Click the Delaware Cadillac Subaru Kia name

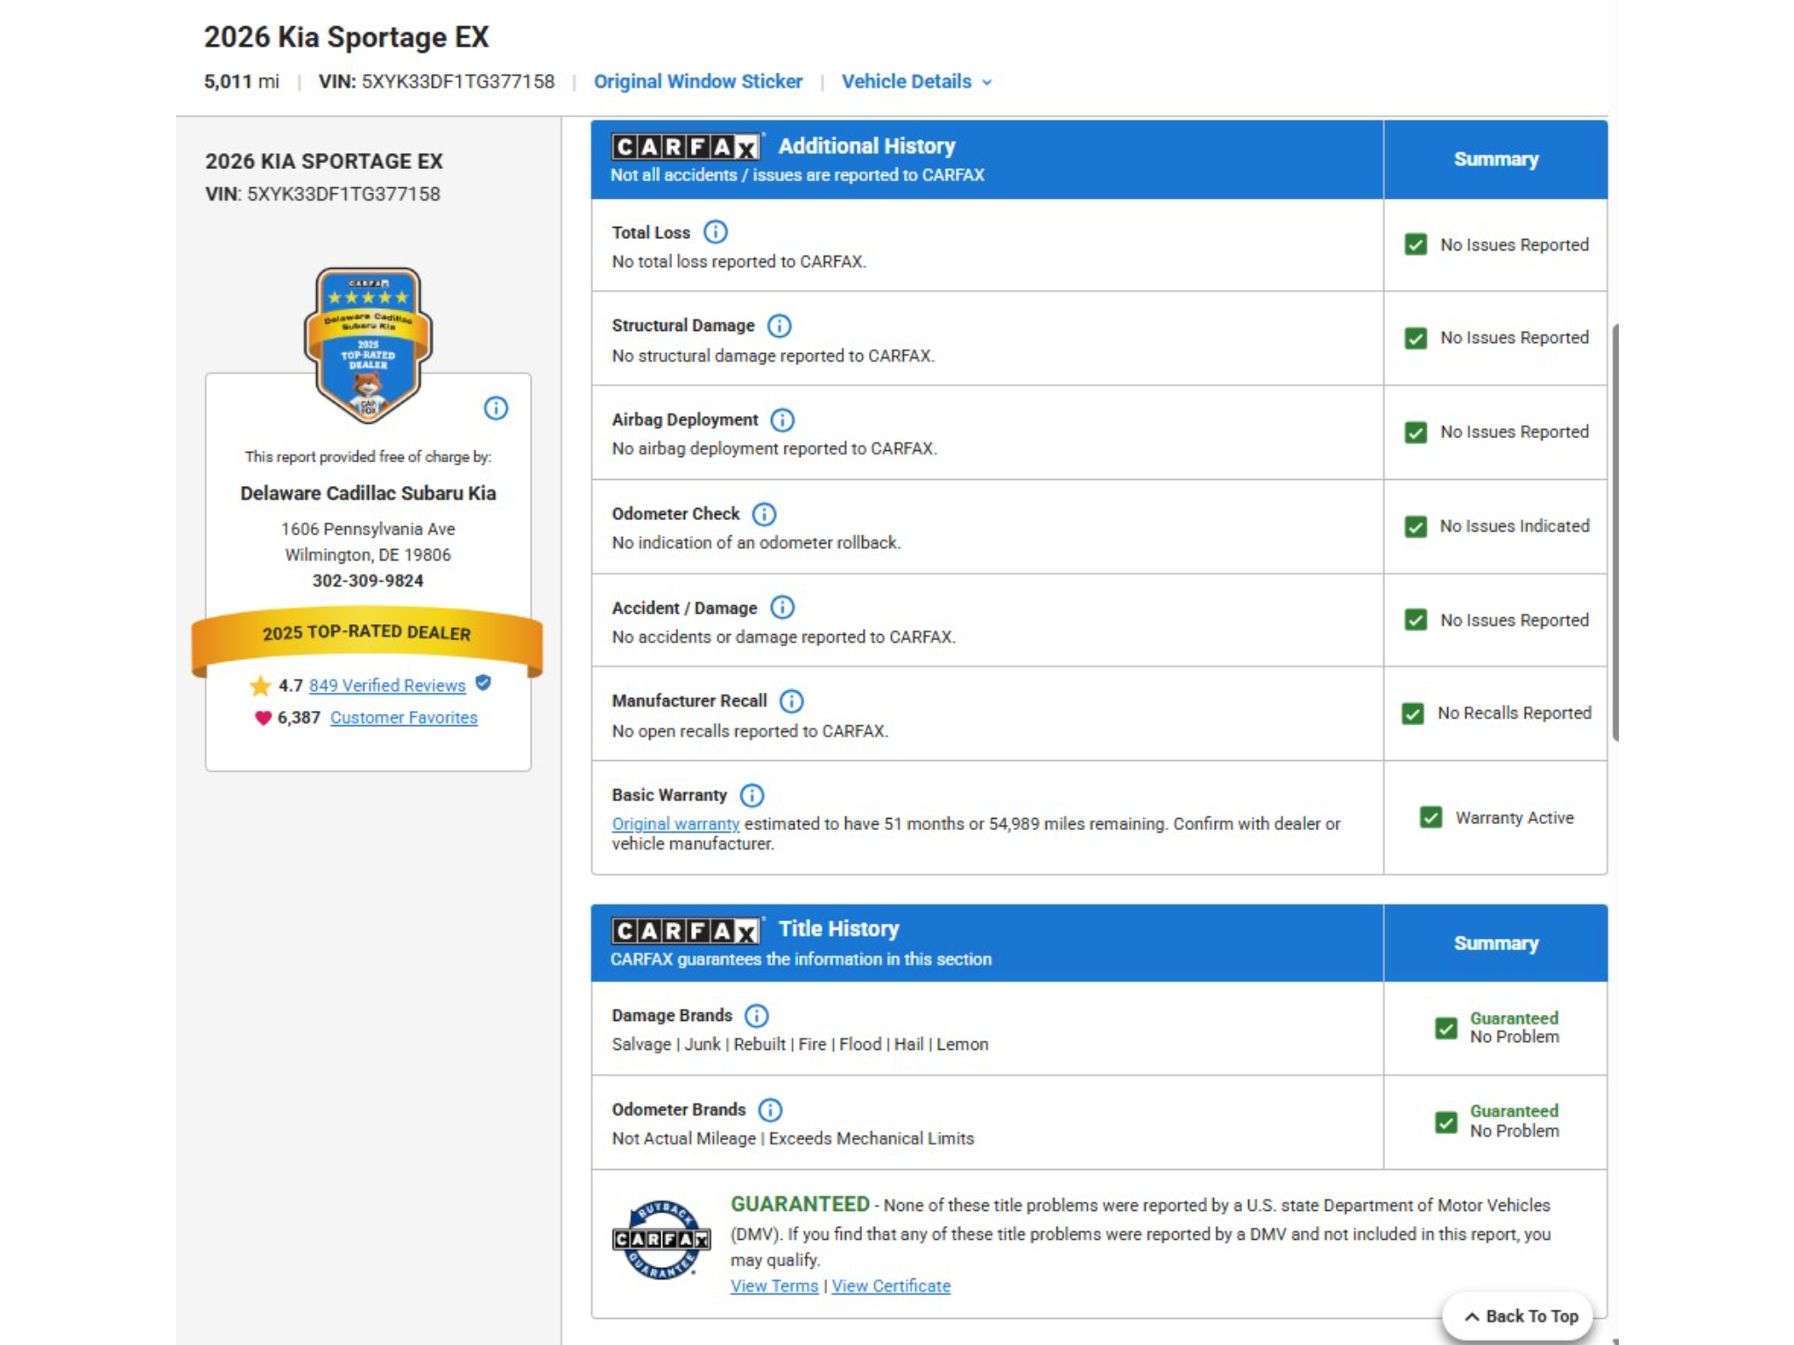pyautogui.click(x=368, y=493)
